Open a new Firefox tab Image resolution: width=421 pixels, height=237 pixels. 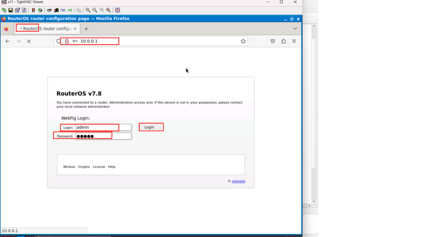coord(86,29)
